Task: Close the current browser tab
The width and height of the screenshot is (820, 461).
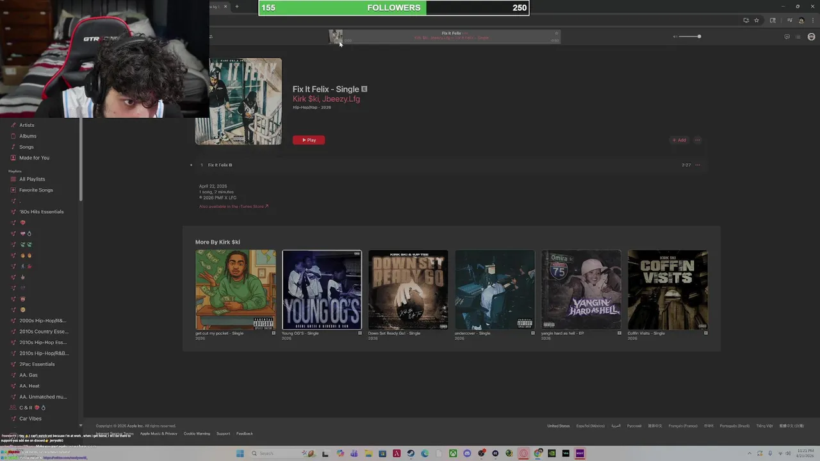Action: click(x=225, y=6)
